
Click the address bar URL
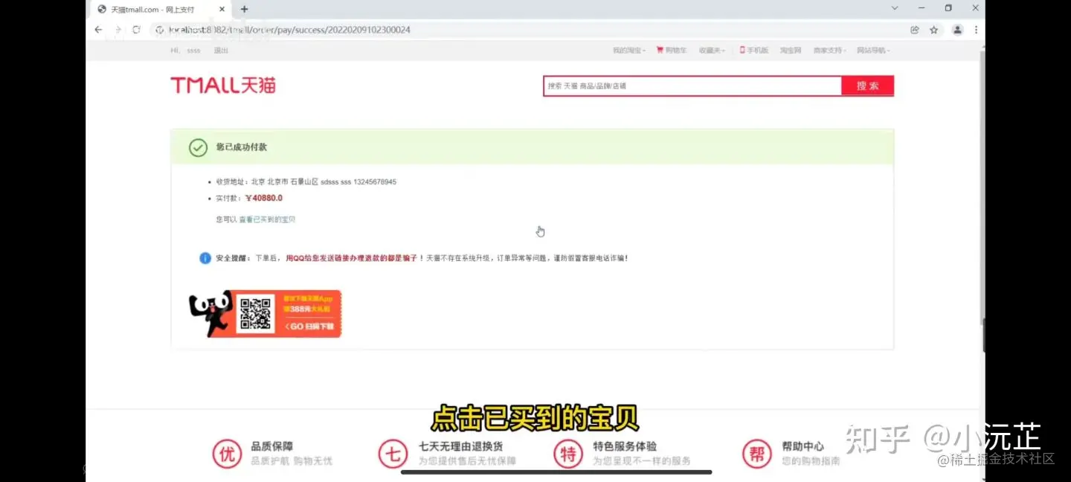tap(290, 30)
